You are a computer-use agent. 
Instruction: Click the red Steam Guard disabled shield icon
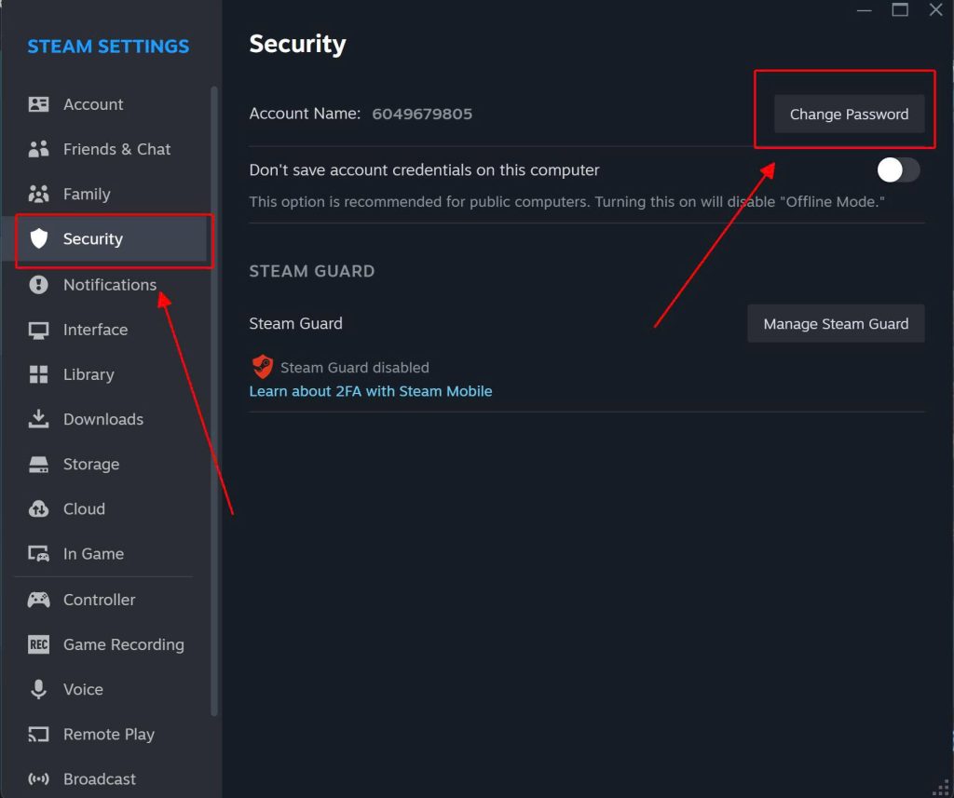point(262,367)
